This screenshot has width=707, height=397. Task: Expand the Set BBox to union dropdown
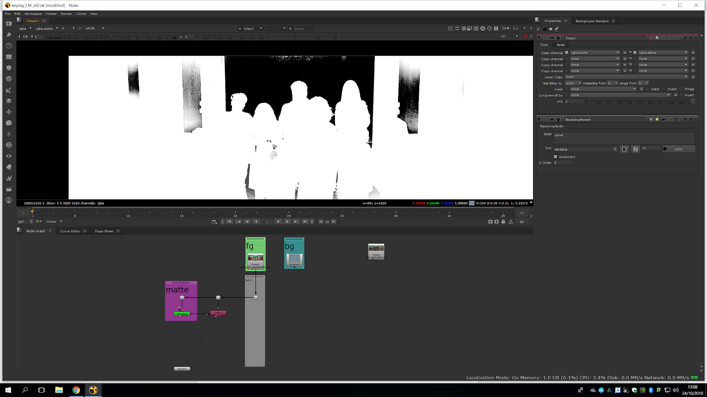[x=573, y=83]
